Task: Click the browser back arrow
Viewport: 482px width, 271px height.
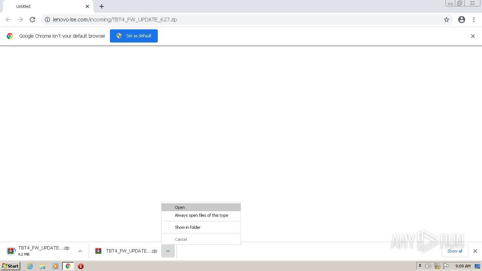Action: click(8, 20)
